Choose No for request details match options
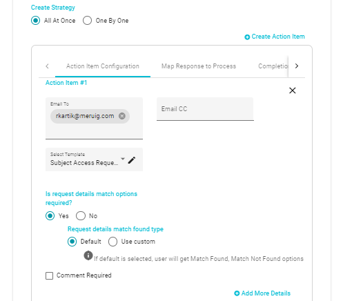 [81, 216]
